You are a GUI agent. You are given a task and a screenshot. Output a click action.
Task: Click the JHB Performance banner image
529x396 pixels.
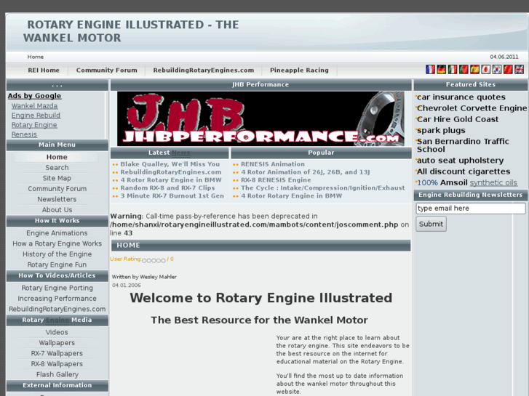tap(260, 118)
